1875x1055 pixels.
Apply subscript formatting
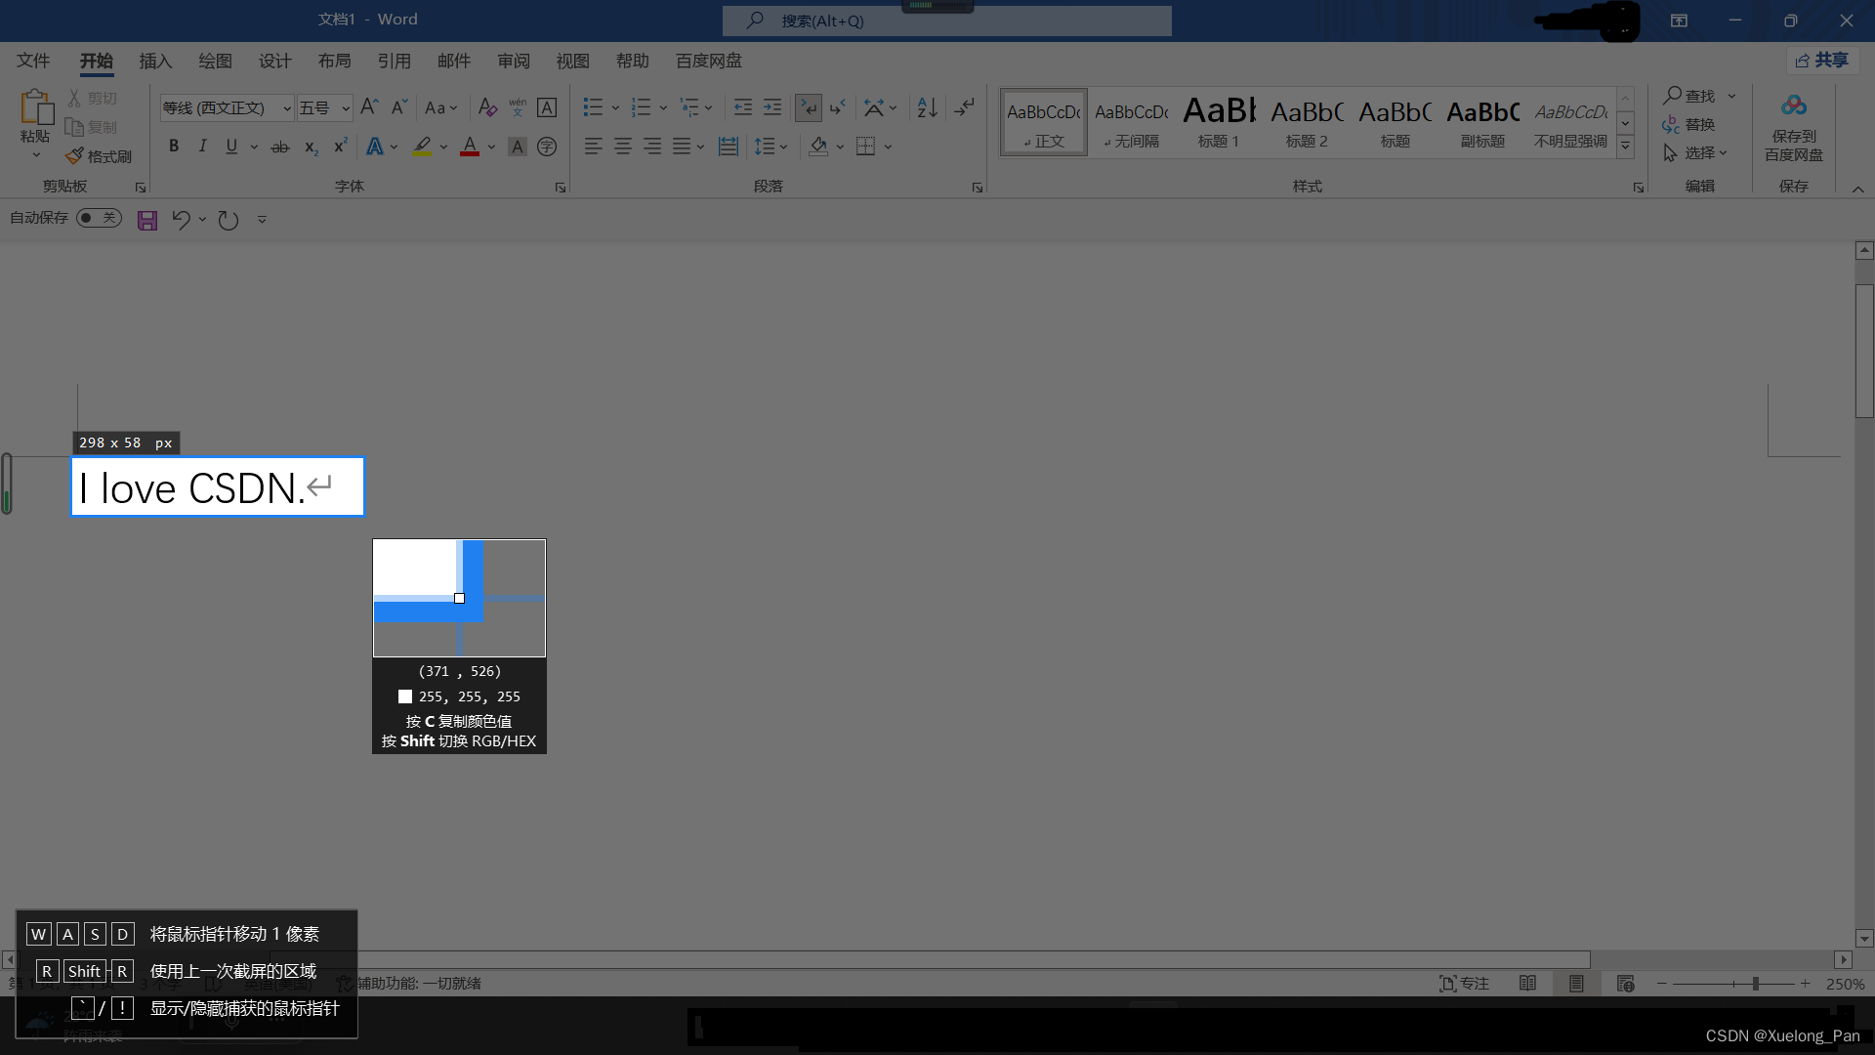pos(311,147)
